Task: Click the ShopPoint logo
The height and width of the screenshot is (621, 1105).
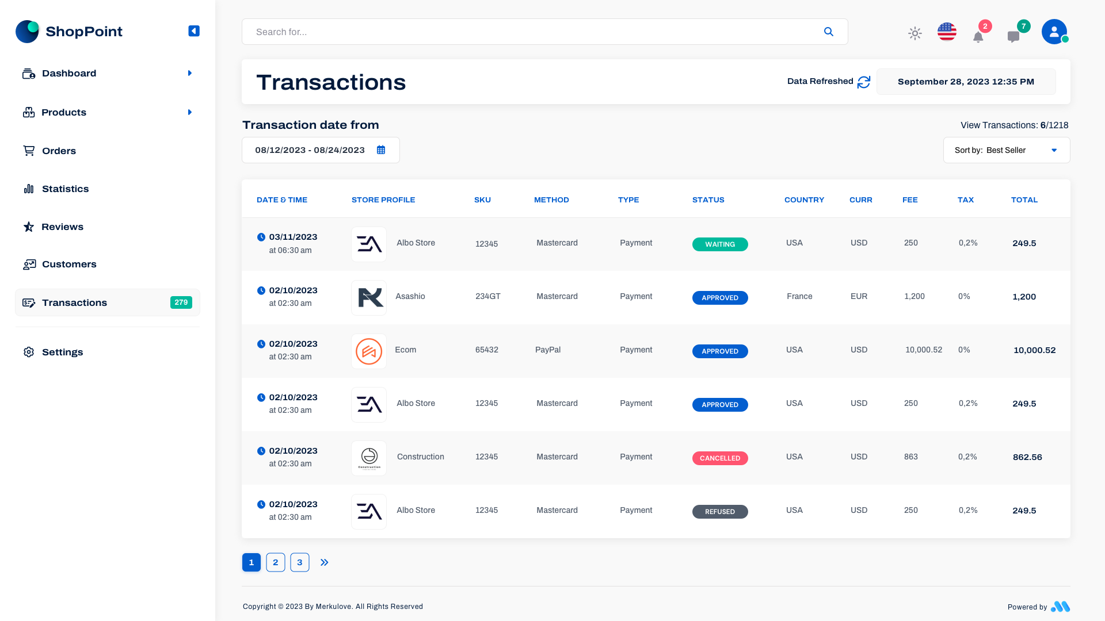Action: (x=69, y=32)
